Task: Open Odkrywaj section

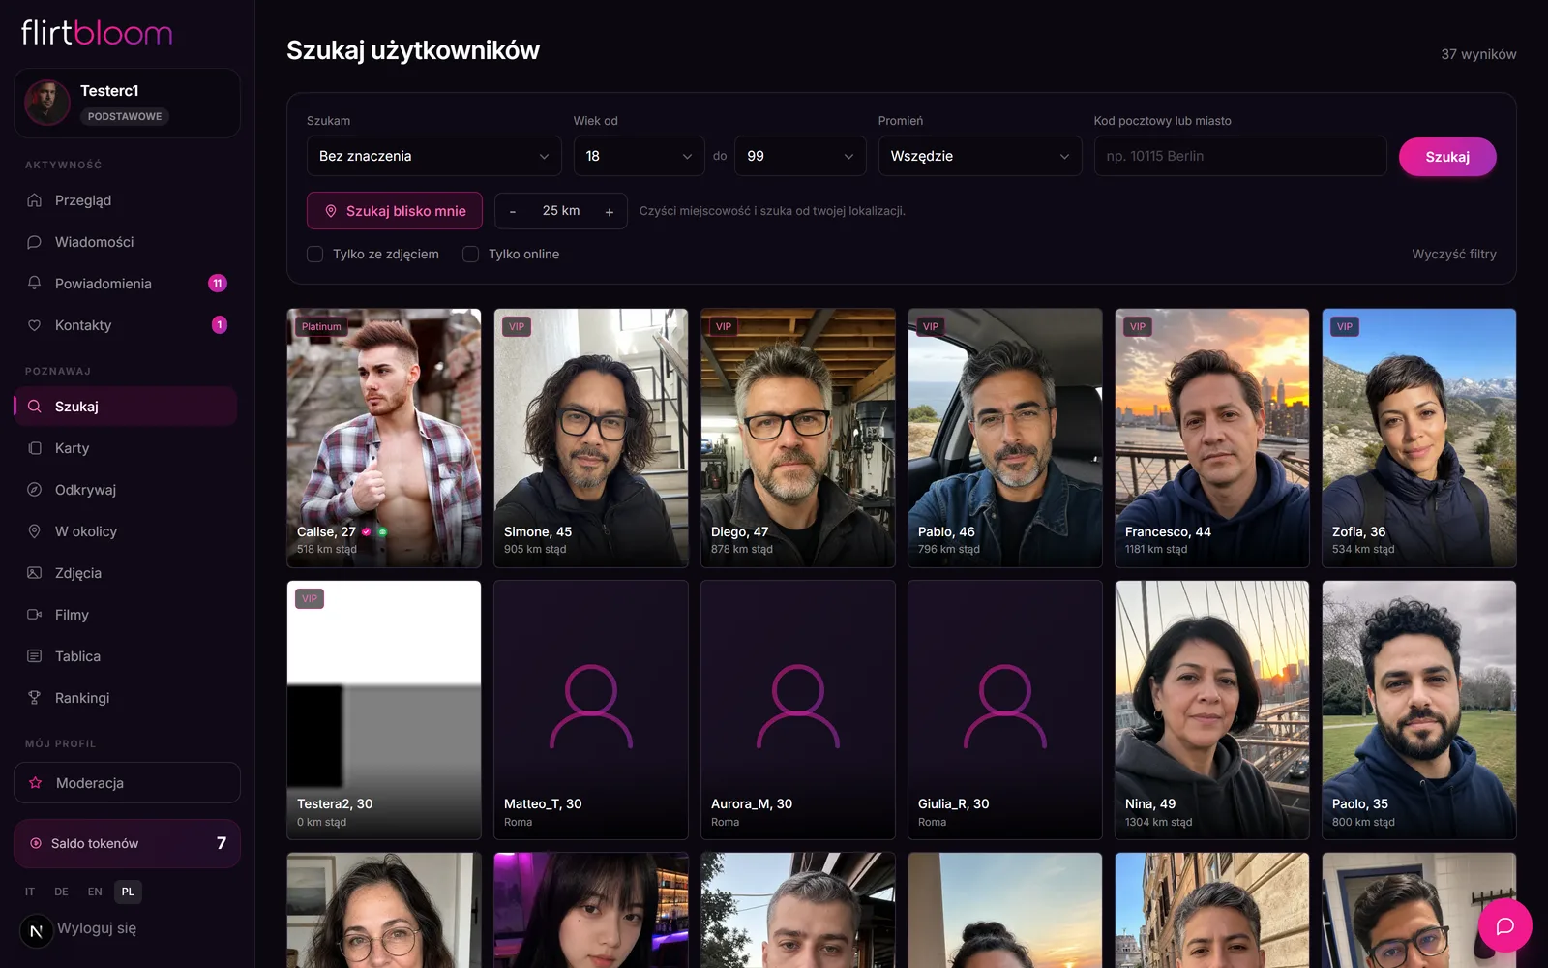Action: click(x=126, y=490)
